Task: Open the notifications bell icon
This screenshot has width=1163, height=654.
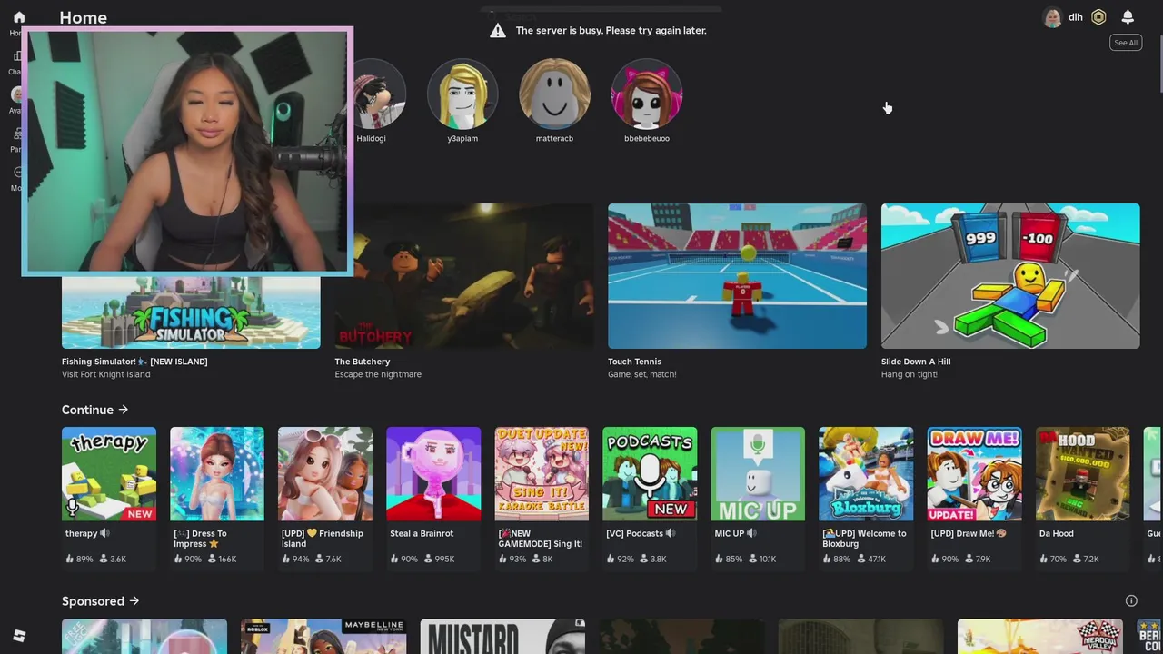Action: pos(1128,17)
